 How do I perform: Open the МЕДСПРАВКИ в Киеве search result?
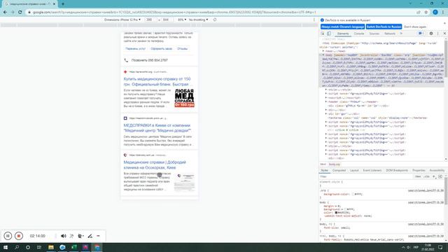(x=157, y=127)
